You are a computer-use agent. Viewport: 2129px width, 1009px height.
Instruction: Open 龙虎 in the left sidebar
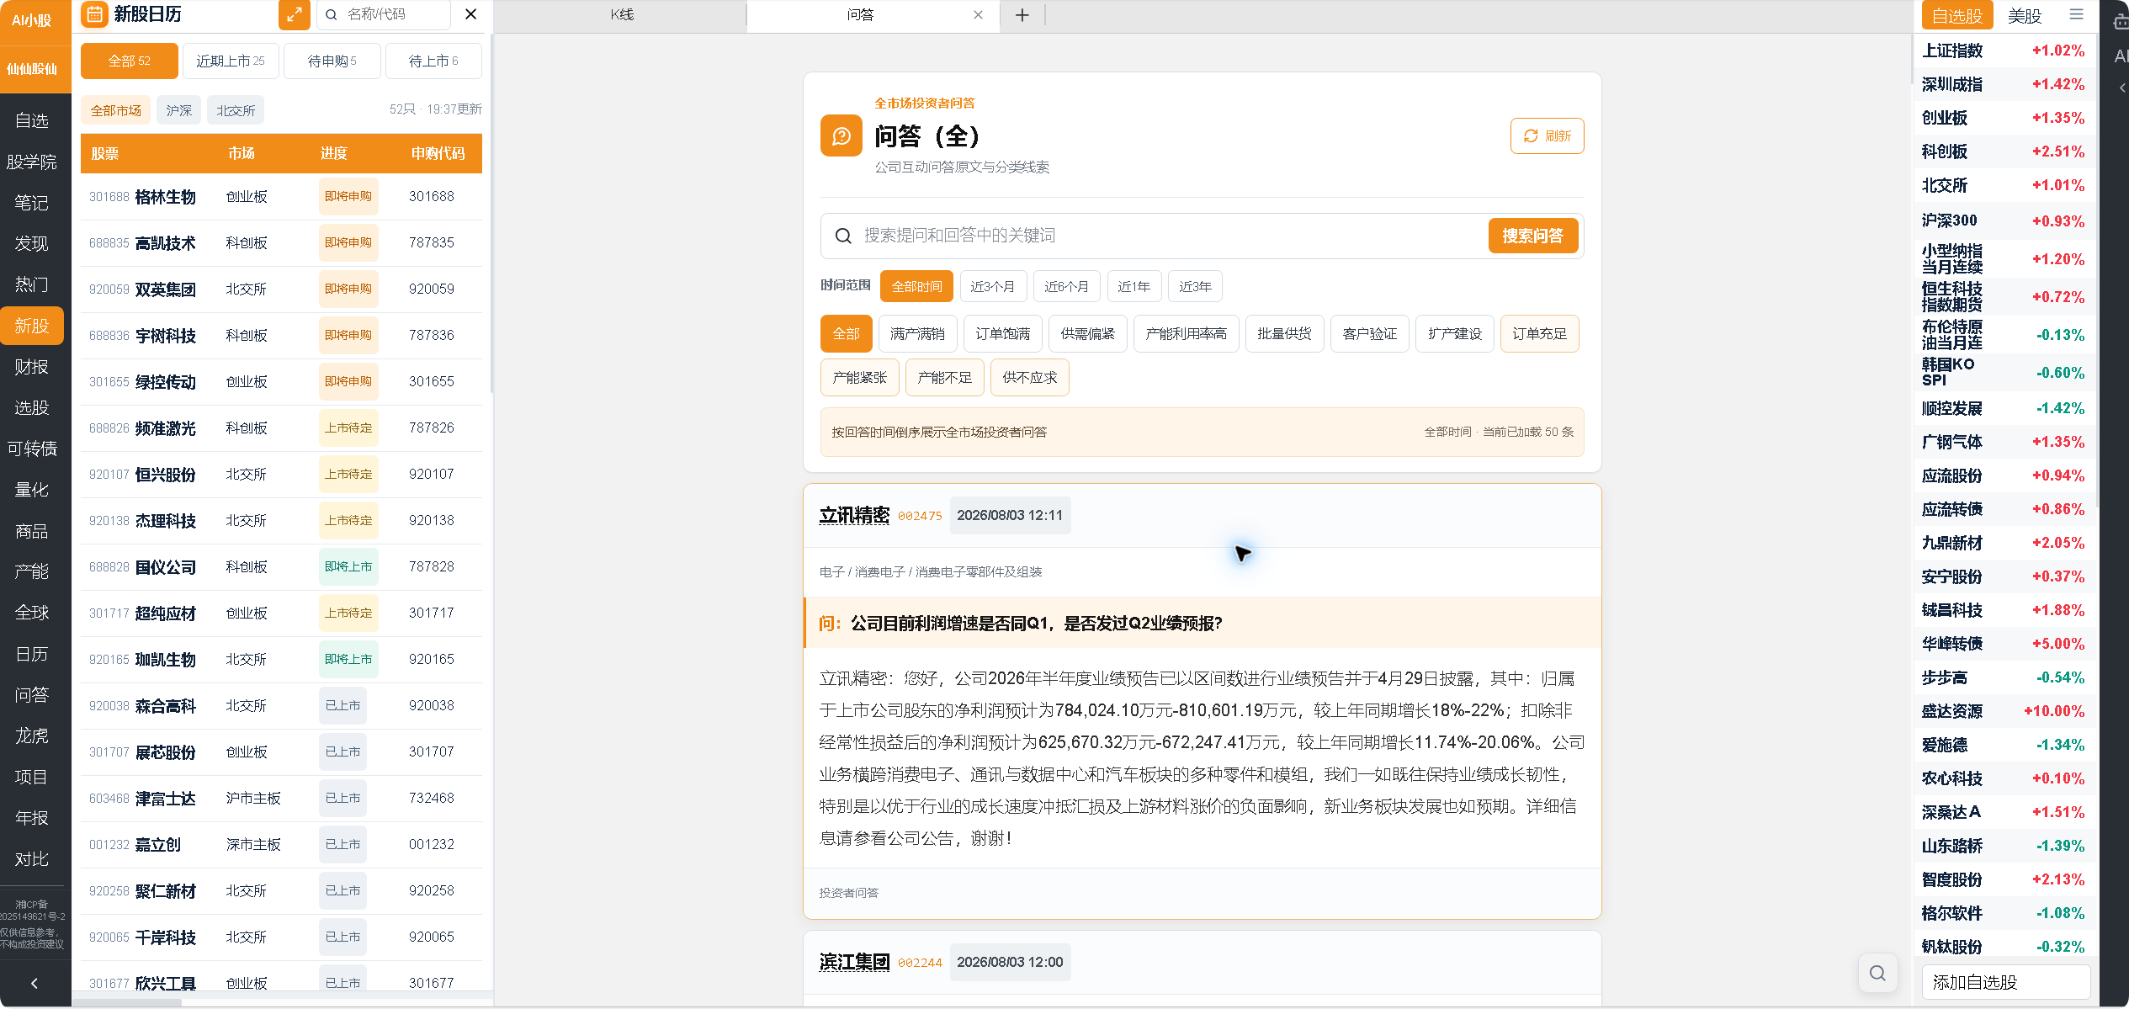tap(32, 736)
